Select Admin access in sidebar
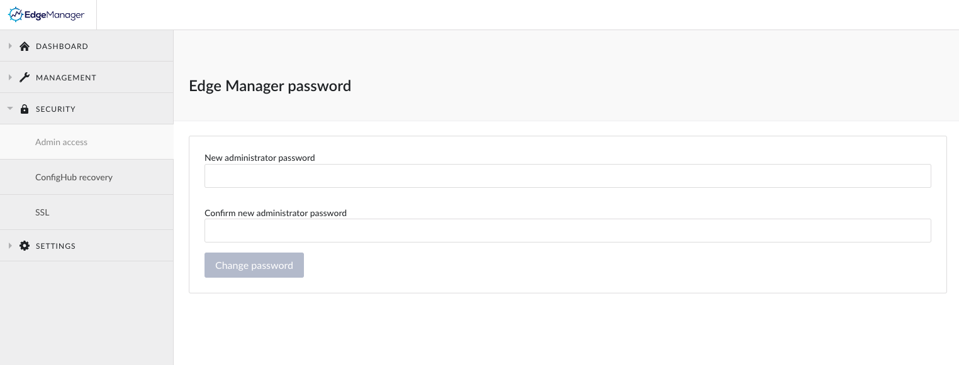This screenshot has height=365, width=959. pyautogui.click(x=61, y=142)
